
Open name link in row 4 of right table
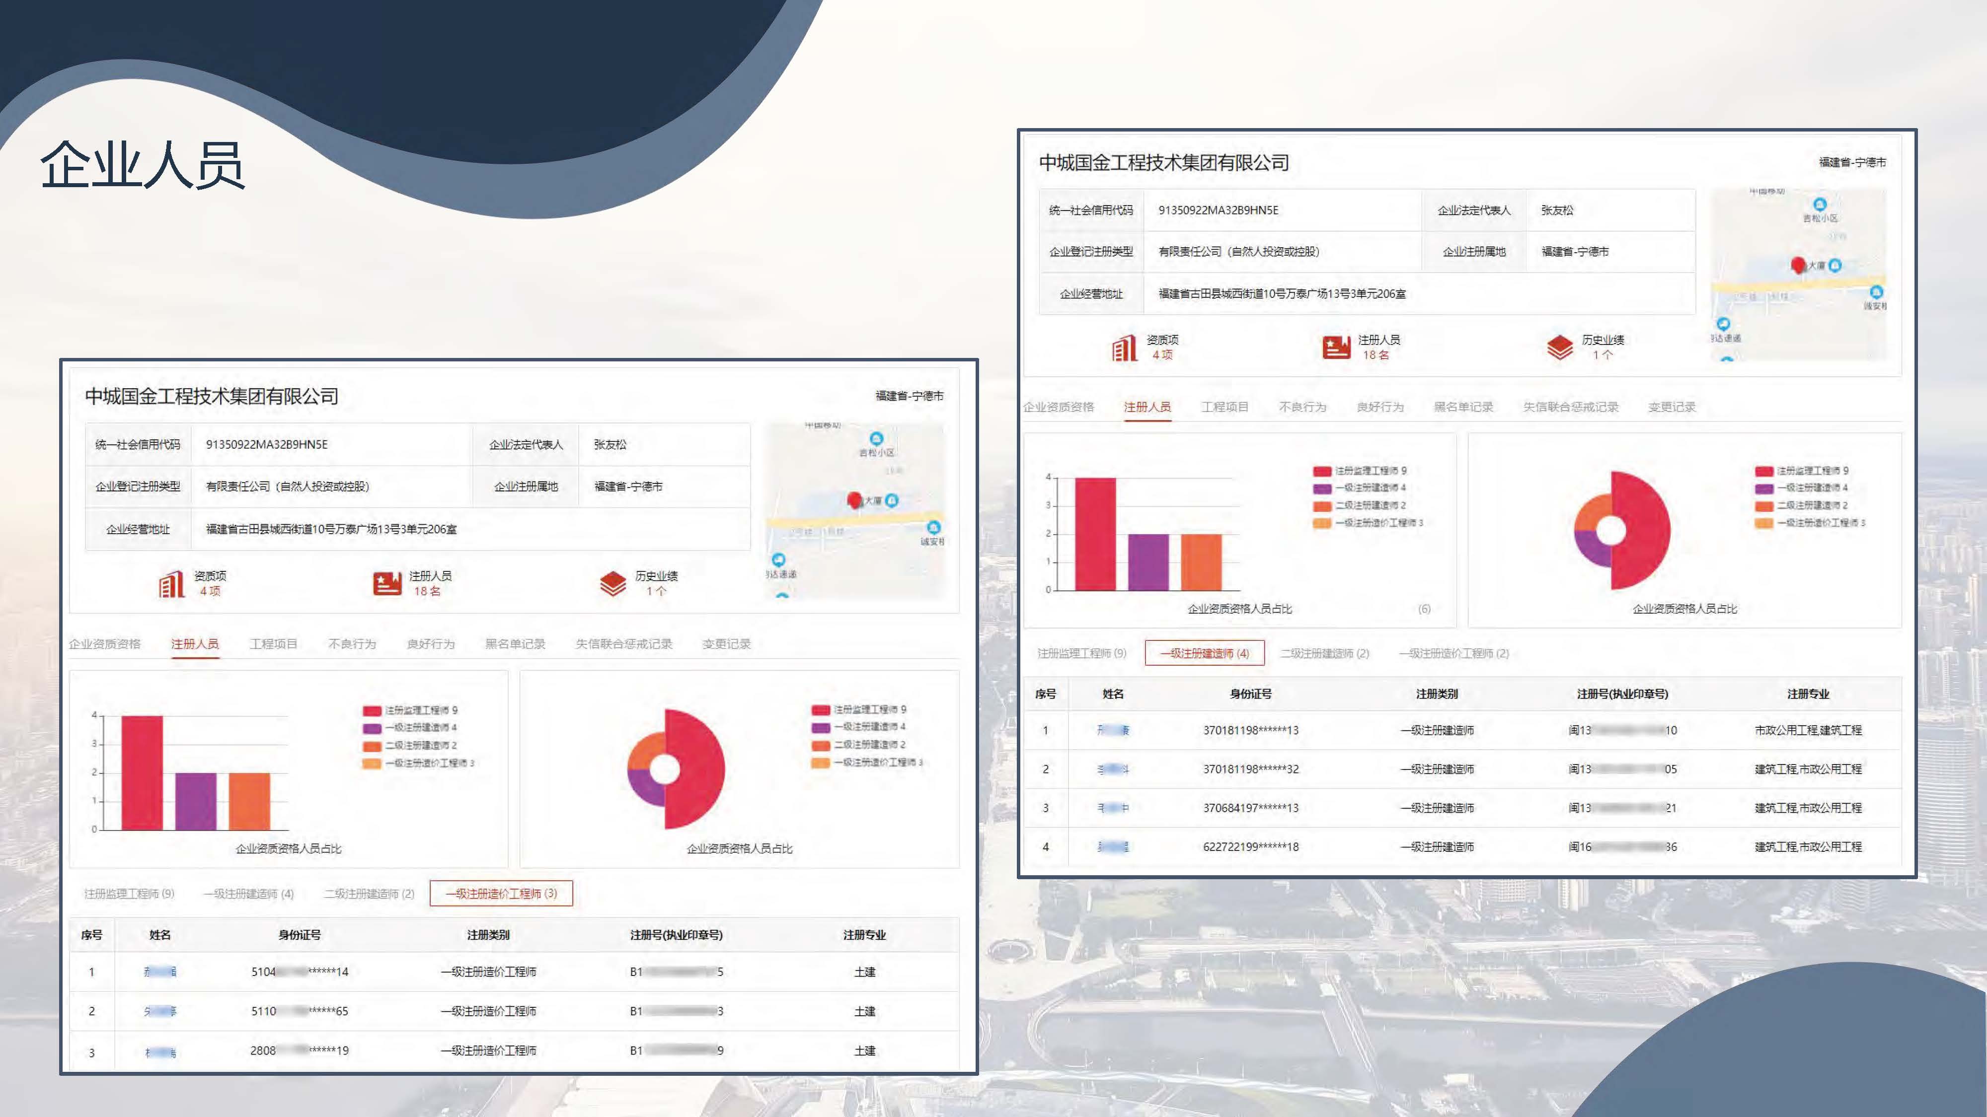(1113, 846)
